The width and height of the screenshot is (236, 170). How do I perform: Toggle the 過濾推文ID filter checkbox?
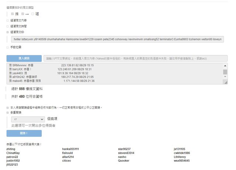pyautogui.click(x=8, y=32)
